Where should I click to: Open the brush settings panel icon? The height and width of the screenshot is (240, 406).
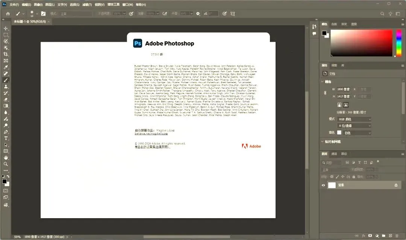43,14
